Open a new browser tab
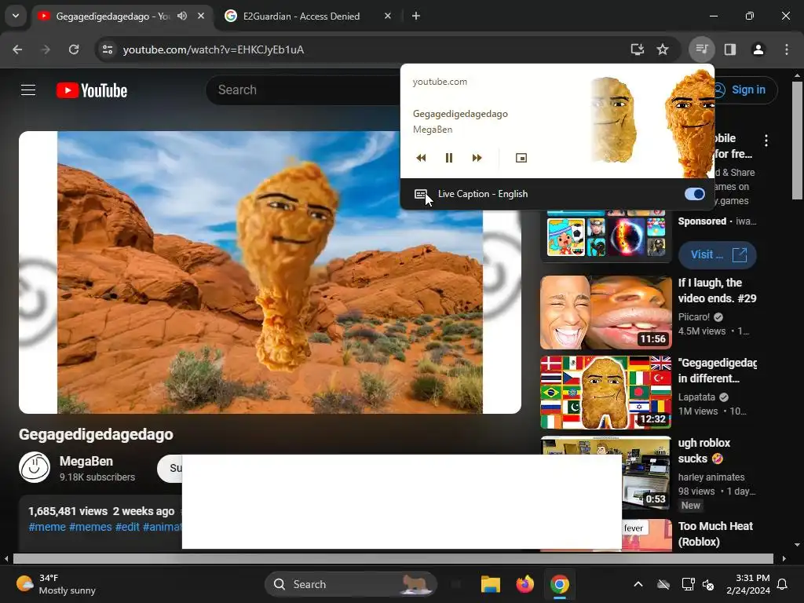804x603 pixels. point(416,16)
